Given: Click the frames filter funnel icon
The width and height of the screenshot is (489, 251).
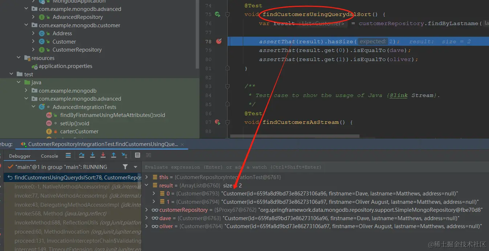Looking at the screenshot, I should click(125, 167).
